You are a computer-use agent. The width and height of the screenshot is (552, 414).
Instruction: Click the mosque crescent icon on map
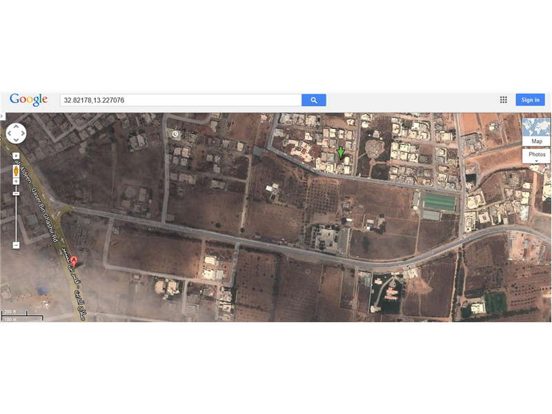point(175,134)
